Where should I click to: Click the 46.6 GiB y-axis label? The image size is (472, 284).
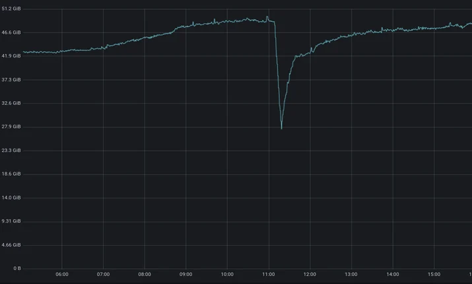coord(11,32)
